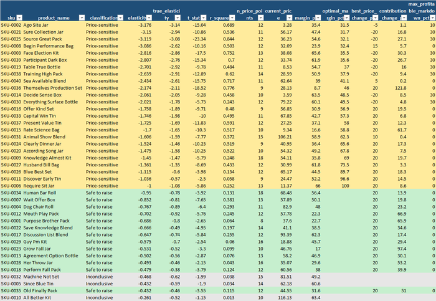Select the Present Value Tin cell

click(54, 123)
